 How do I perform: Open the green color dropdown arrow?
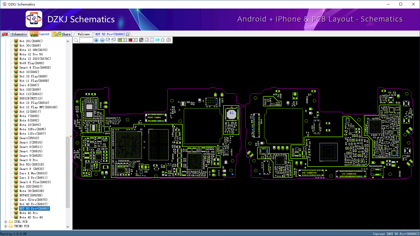click(x=125, y=40)
